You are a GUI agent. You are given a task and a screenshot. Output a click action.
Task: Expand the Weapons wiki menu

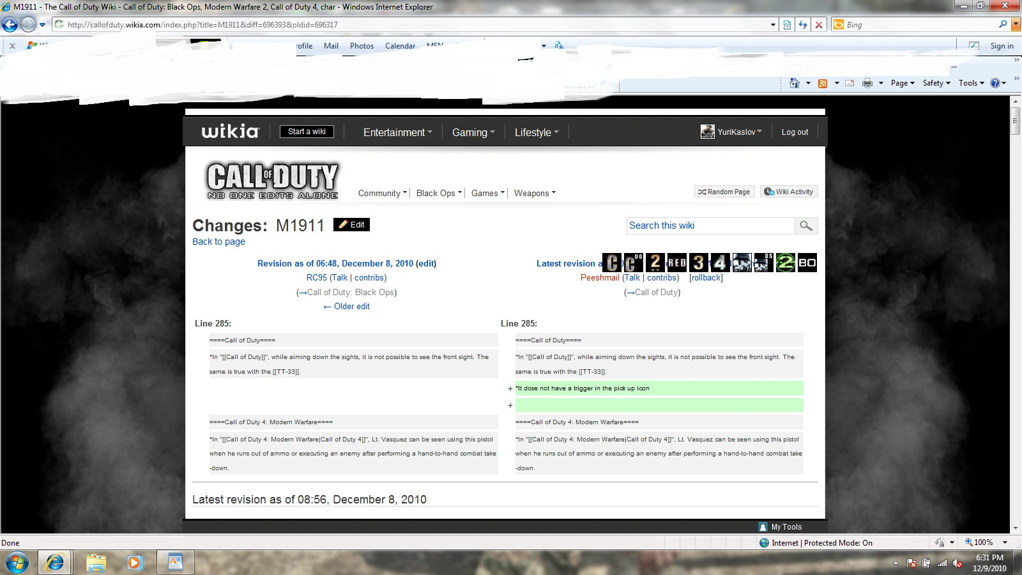click(535, 193)
